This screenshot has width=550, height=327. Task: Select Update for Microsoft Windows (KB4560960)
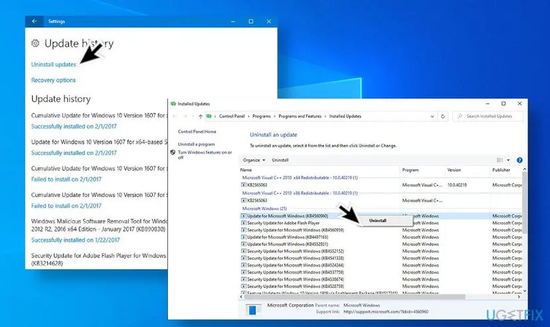point(288,216)
